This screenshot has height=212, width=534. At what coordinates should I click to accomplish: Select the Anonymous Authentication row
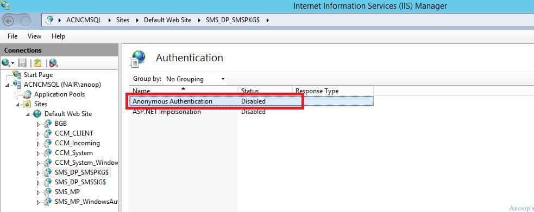point(251,101)
